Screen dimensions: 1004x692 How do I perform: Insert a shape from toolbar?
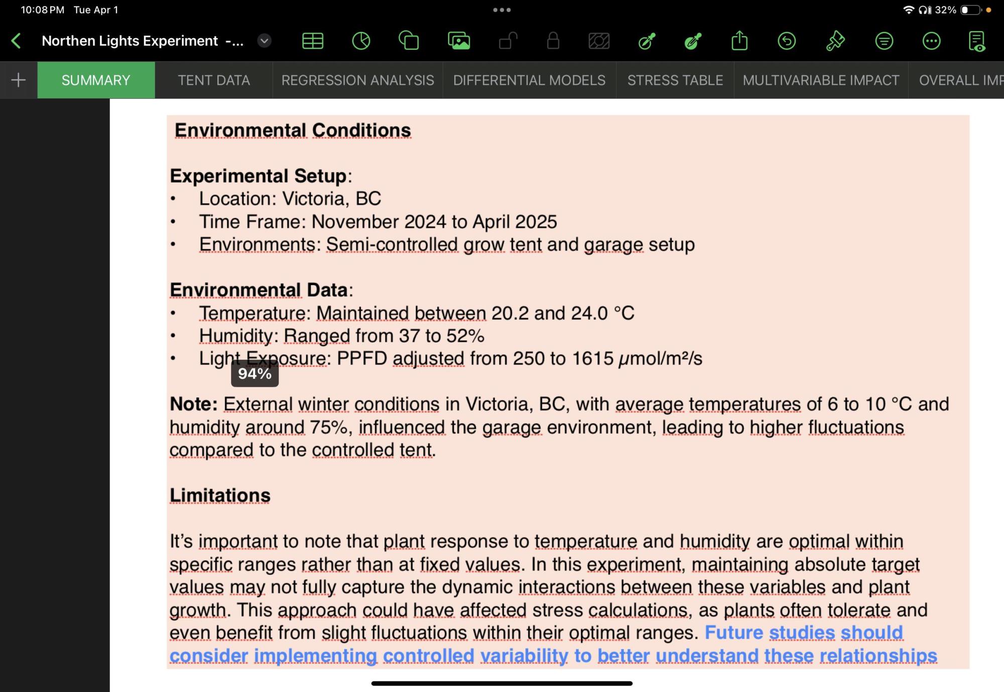coord(409,41)
